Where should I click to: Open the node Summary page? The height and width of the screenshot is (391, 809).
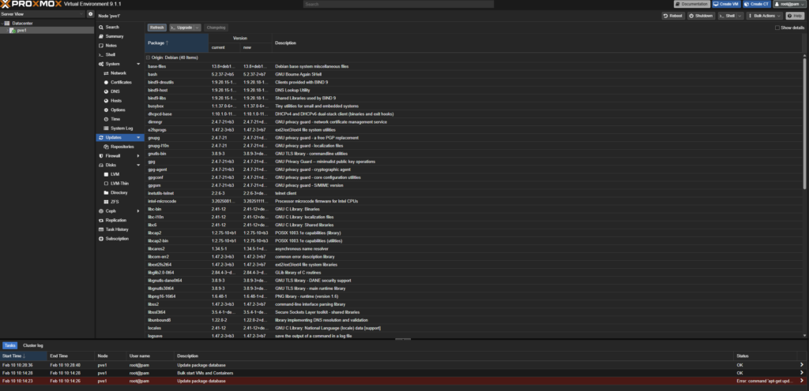(115, 36)
